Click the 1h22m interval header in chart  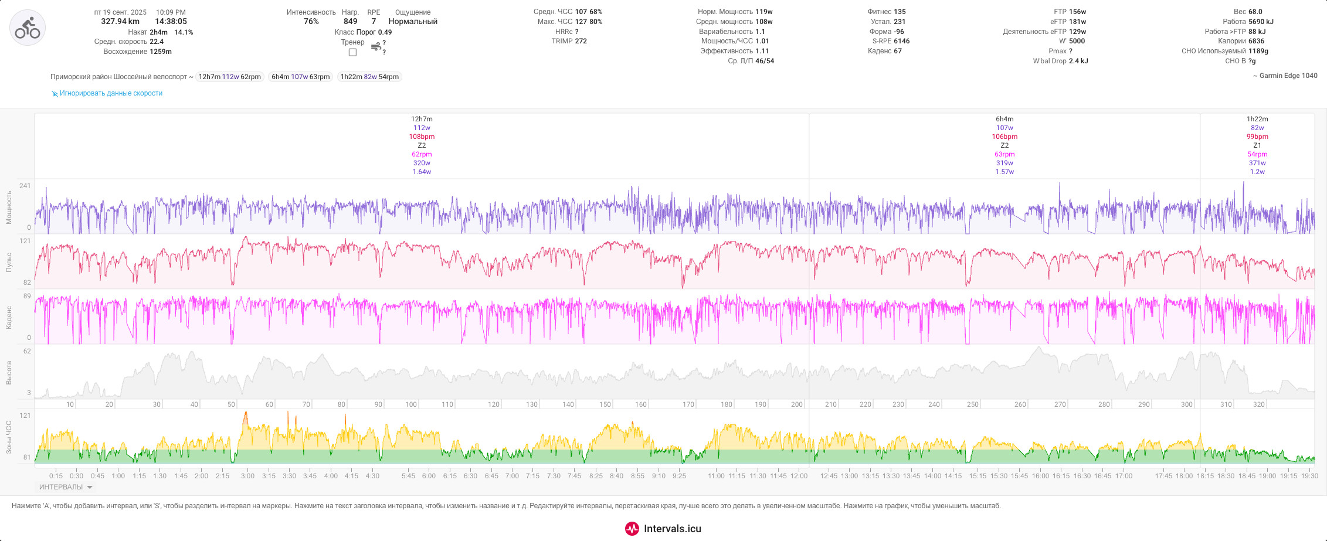tap(1257, 119)
